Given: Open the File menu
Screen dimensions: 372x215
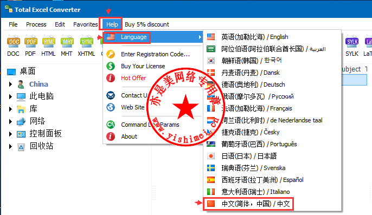Looking at the screenshot, I should click(13, 24).
